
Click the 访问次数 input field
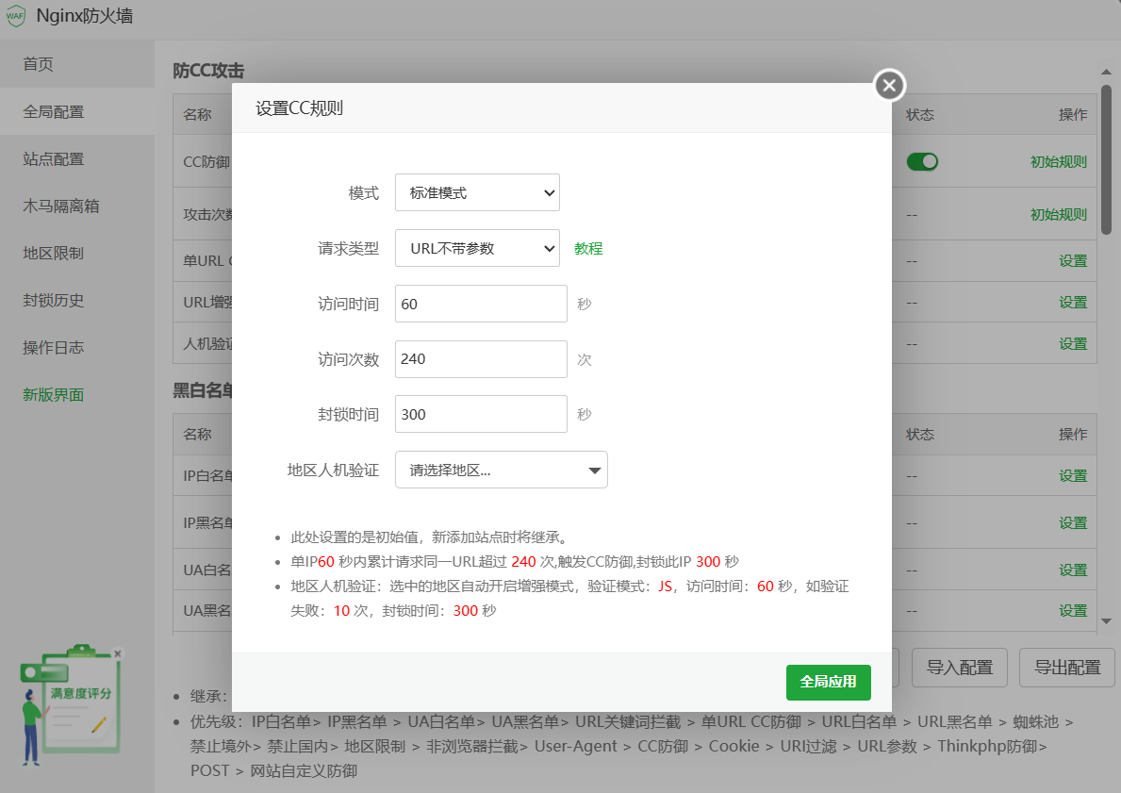(481, 359)
